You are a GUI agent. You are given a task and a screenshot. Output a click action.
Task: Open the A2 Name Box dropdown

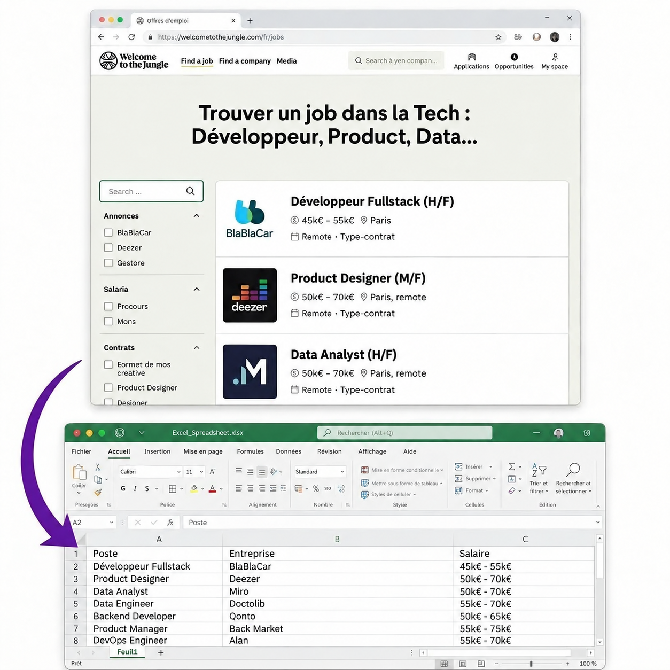click(112, 523)
